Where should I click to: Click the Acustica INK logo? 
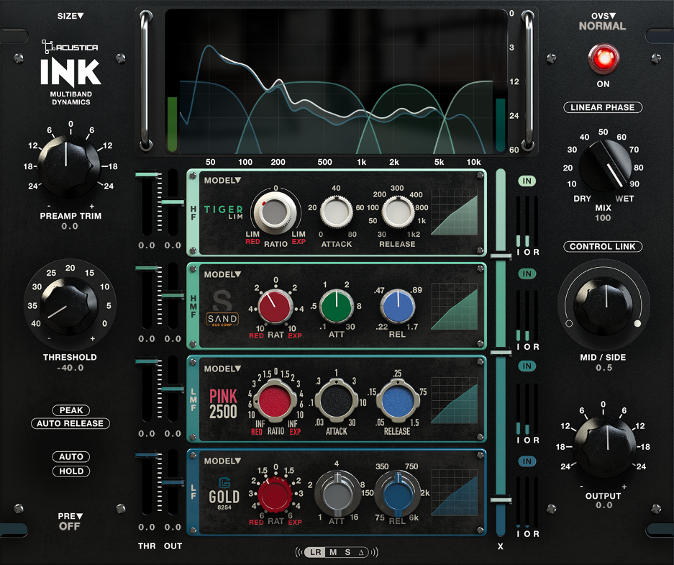[x=70, y=72]
